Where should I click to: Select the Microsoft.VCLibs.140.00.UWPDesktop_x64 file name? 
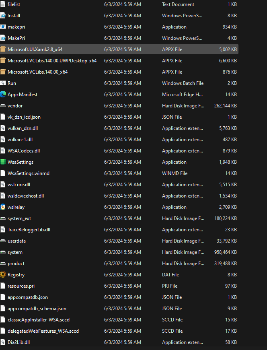click(x=52, y=61)
